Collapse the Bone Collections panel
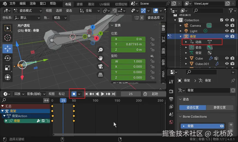 pyautogui.click(x=180, y=117)
